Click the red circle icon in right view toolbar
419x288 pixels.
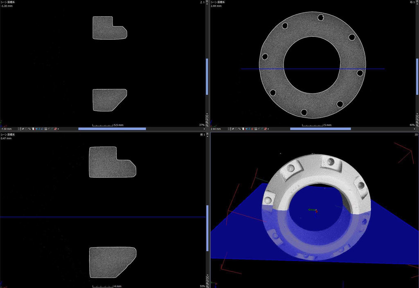pos(266,129)
